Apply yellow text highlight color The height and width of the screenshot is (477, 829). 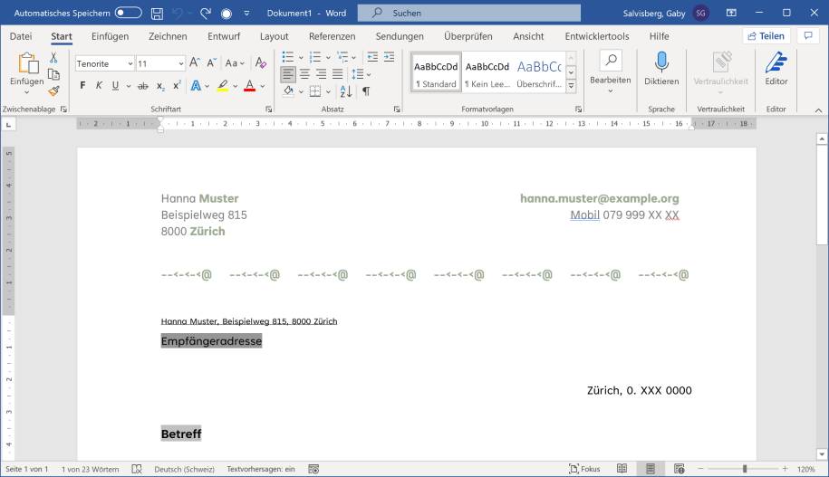223,86
